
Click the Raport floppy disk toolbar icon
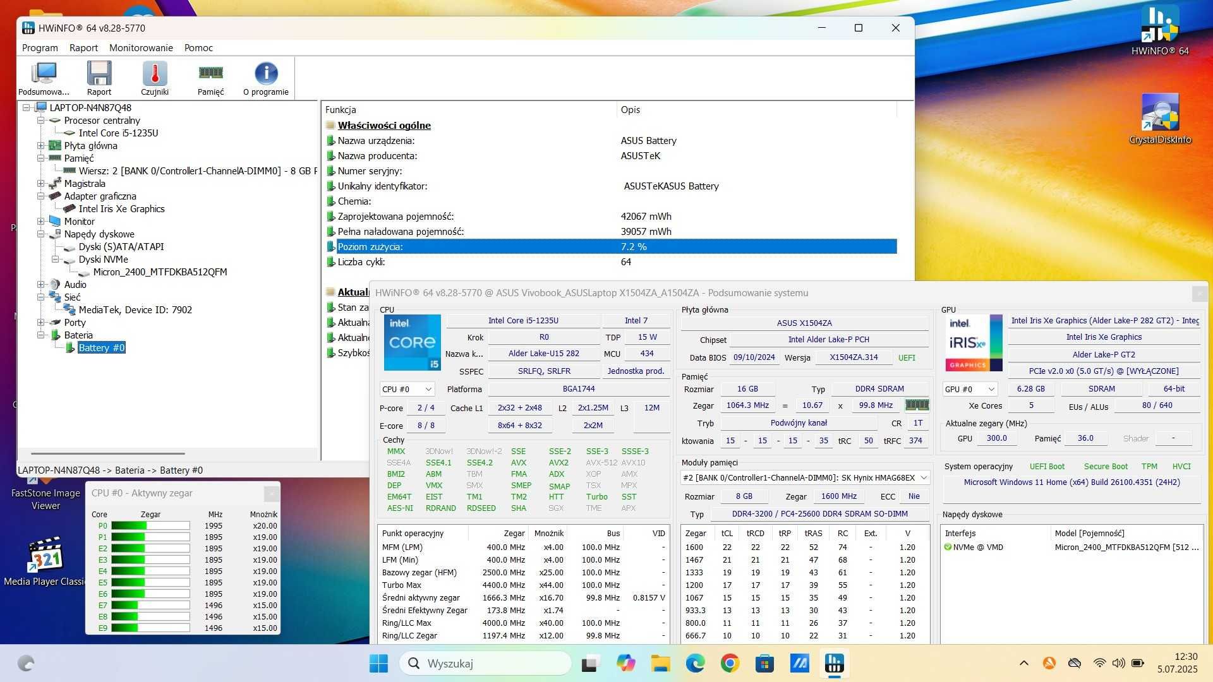(99, 78)
